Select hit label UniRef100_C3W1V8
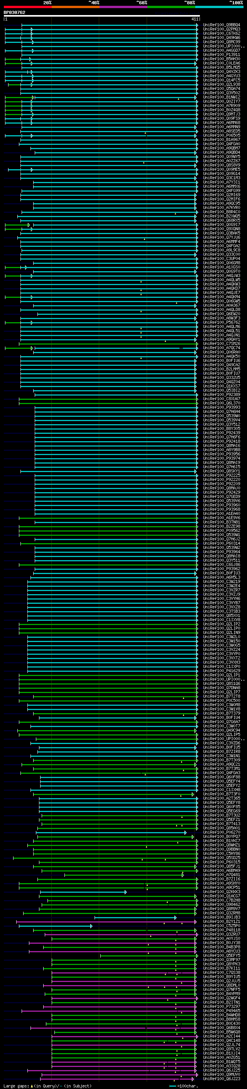Viewport: 247px width, 1089px height. 221,709
